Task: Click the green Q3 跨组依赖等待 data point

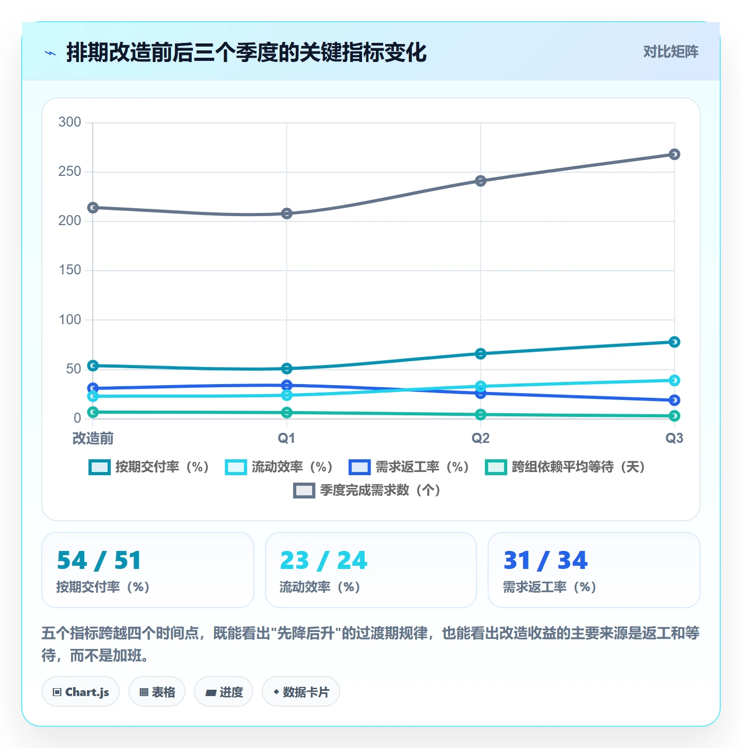Action: click(x=674, y=416)
